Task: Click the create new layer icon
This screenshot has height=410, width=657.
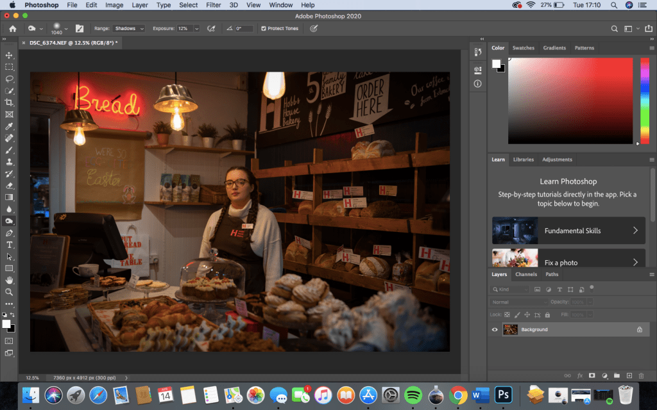Action: pos(629,375)
